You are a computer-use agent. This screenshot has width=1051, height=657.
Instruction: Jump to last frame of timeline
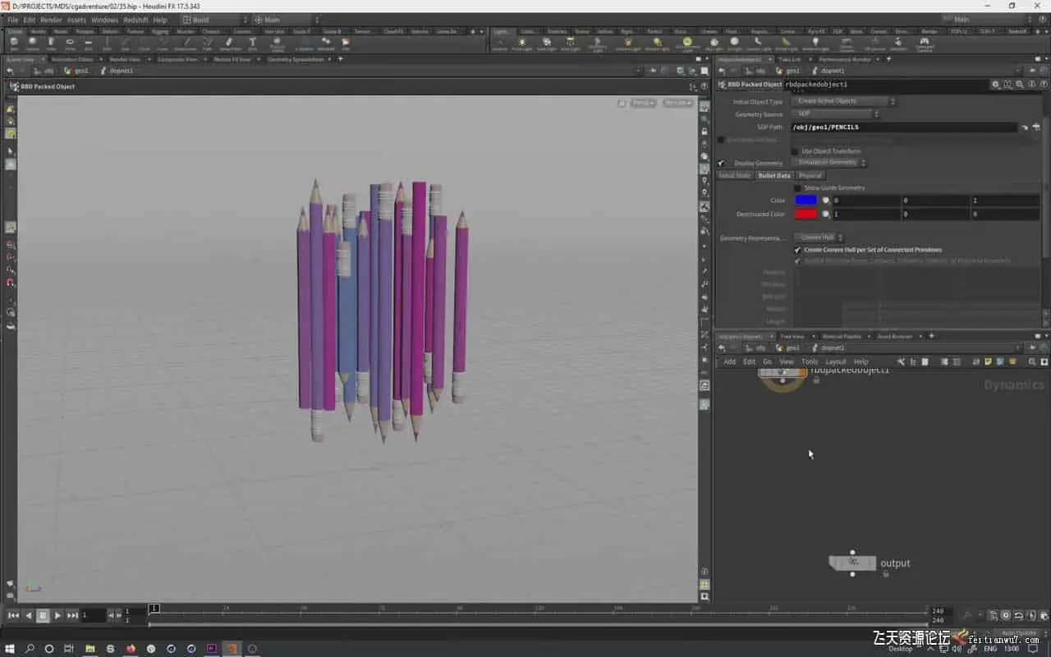[72, 615]
